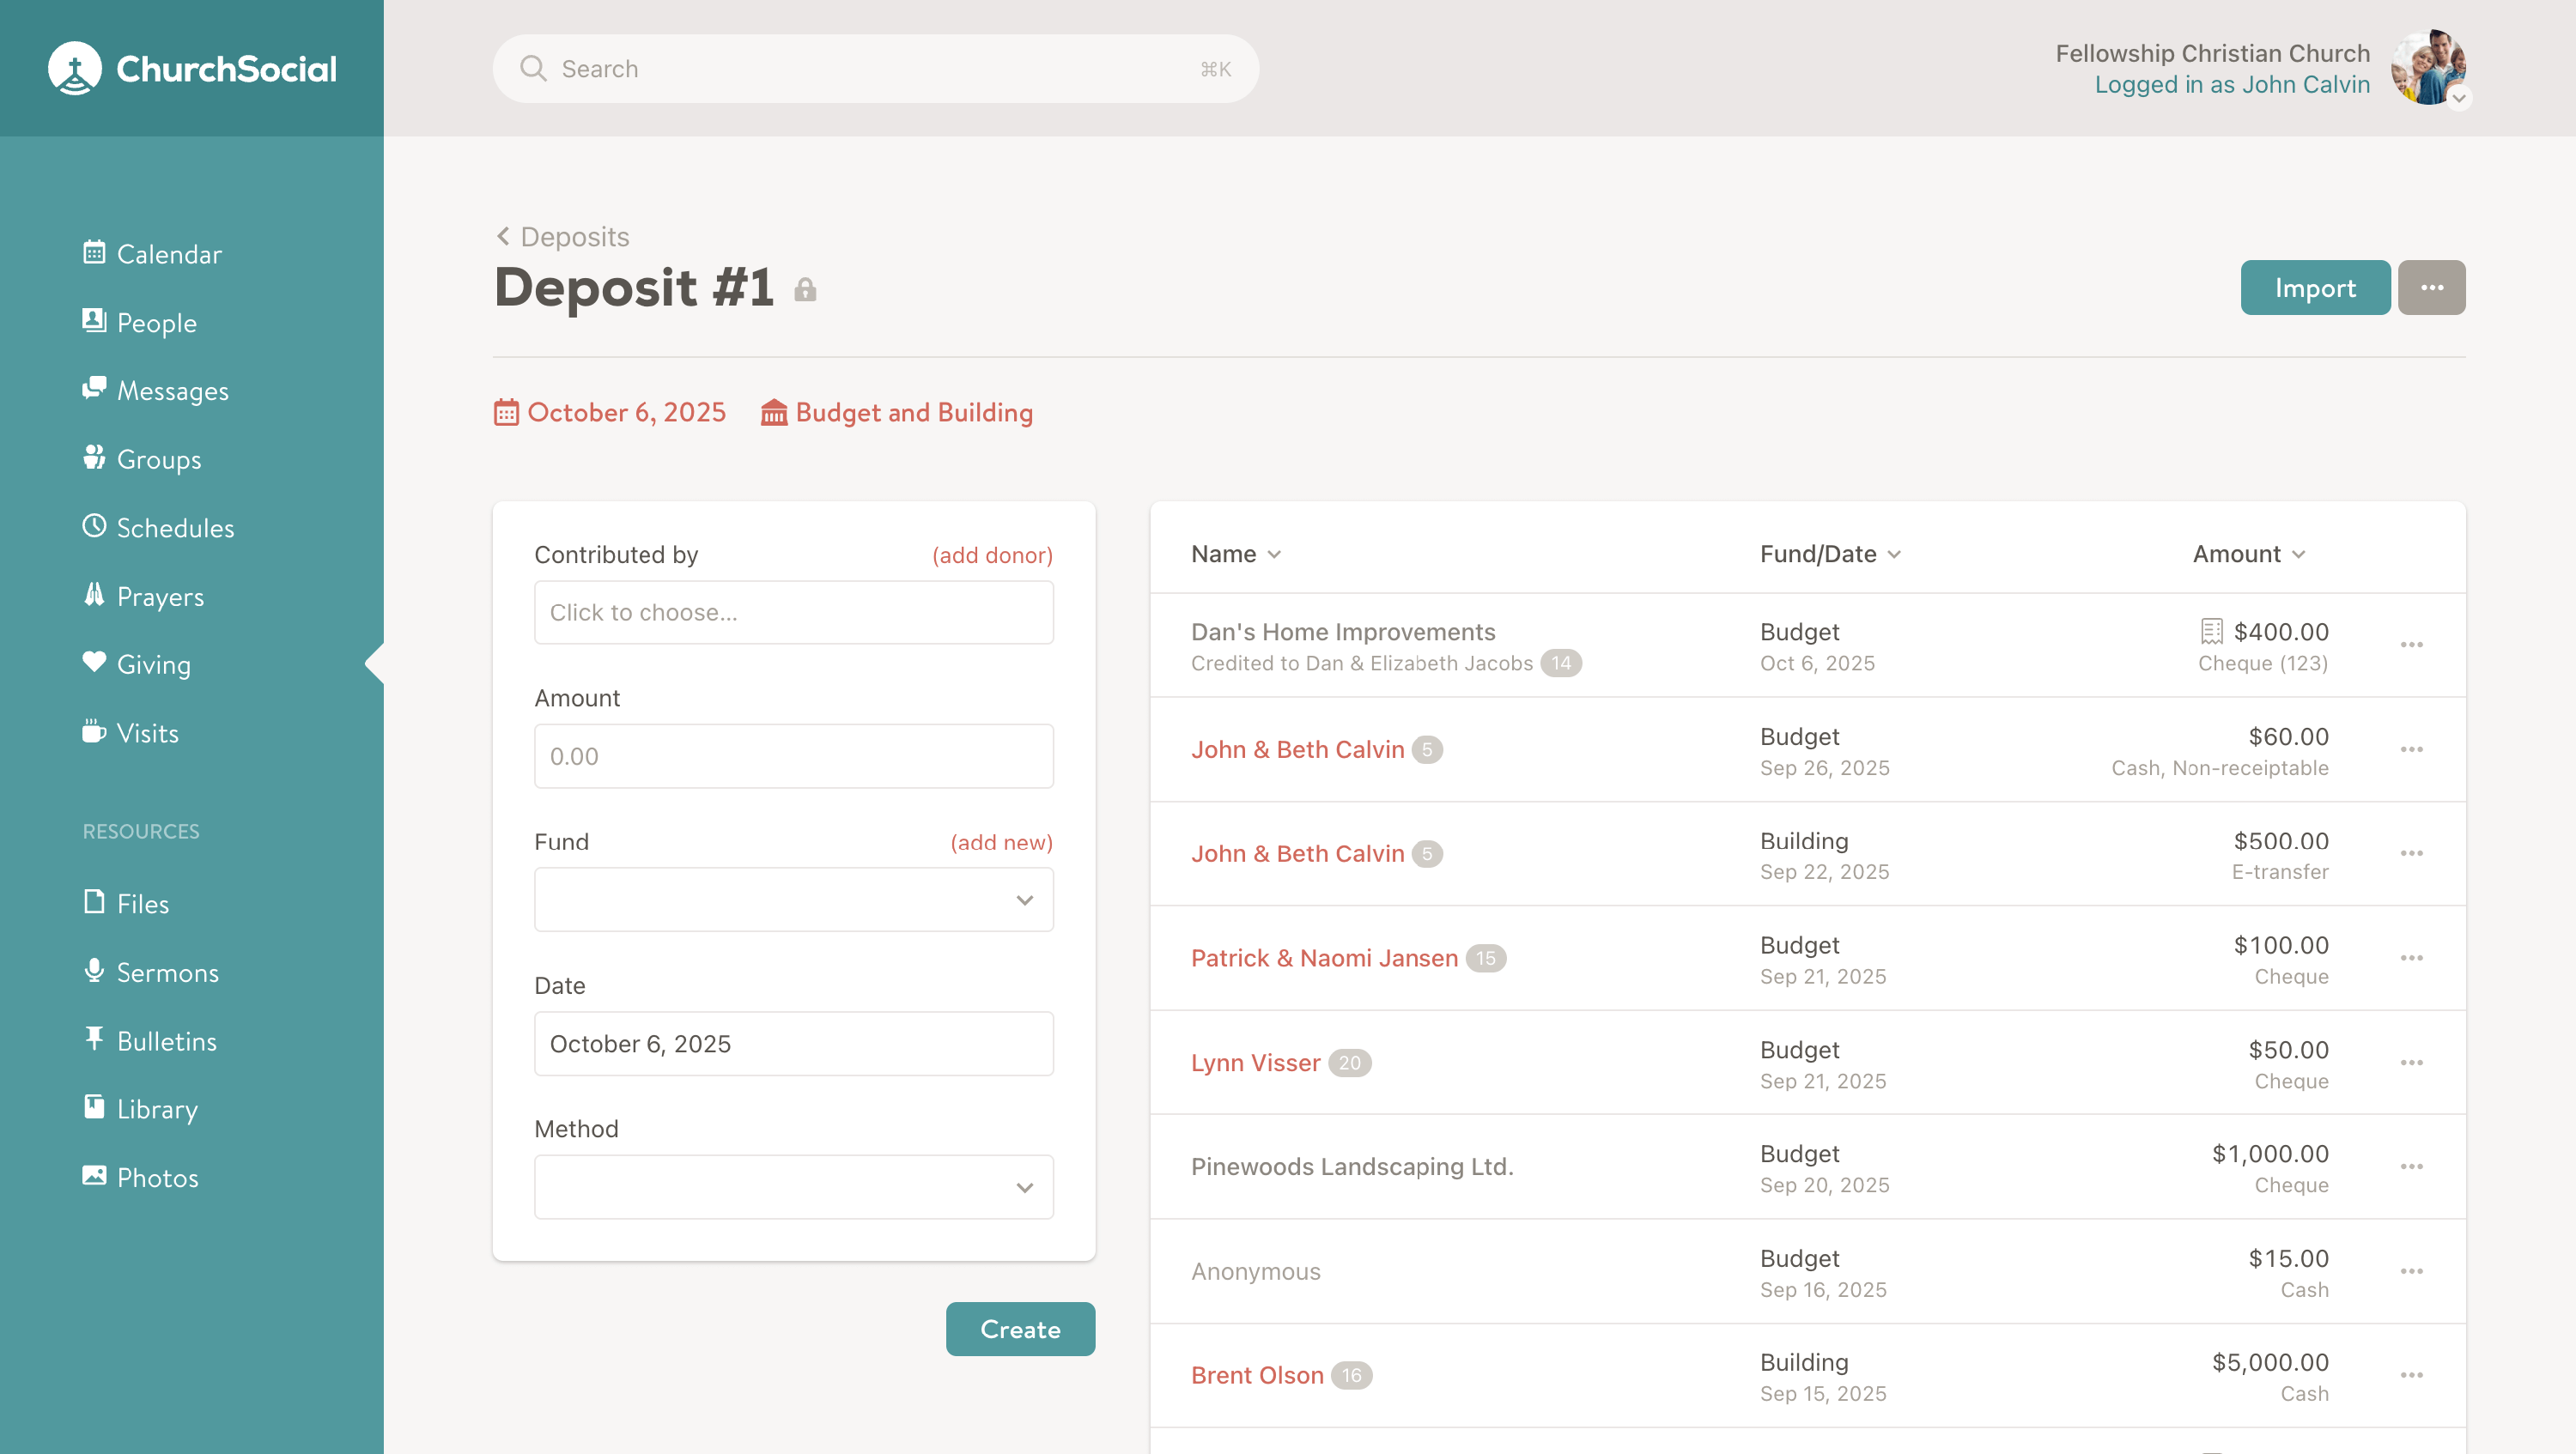Click the more options ellipsis beside Import
The height and width of the screenshot is (1454, 2576).
(x=2431, y=288)
